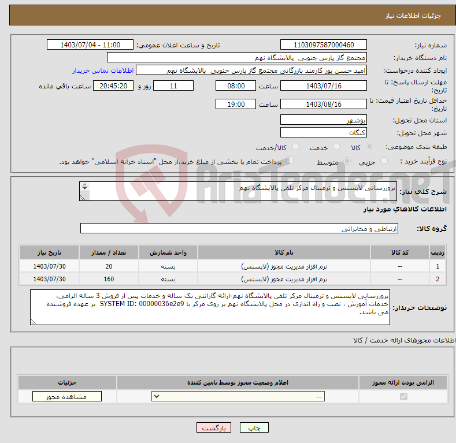The height and width of the screenshot is (443, 456).
Task: Click row 1 need date 1403/07/30
Action: (50, 266)
